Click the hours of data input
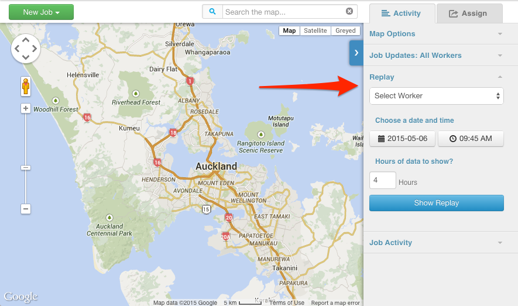 [x=383, y=180]
